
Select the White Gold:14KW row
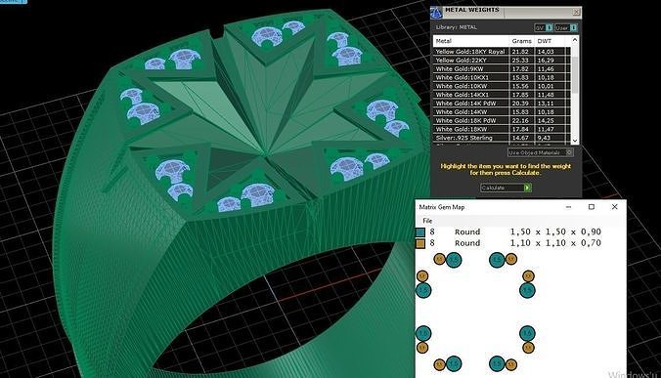coord(502,112)
